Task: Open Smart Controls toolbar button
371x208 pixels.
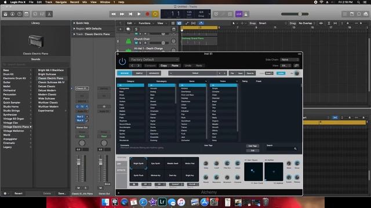Action: (x=35, y=14)
